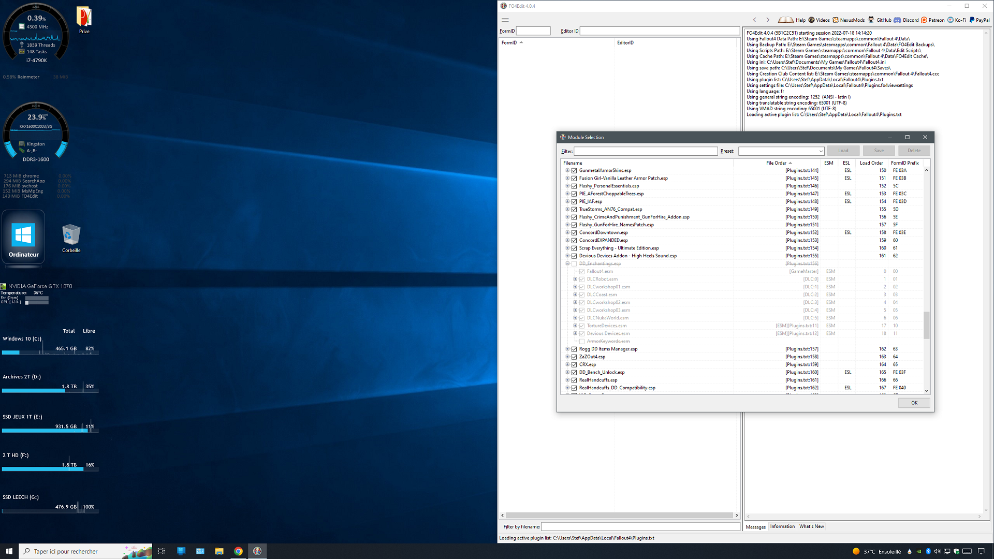Image resolution: width=994 pixels, height=559 pixels.
Task: Uncheck Scrap Everything - Ultimate Edition.esp
Action: (574, 248)
